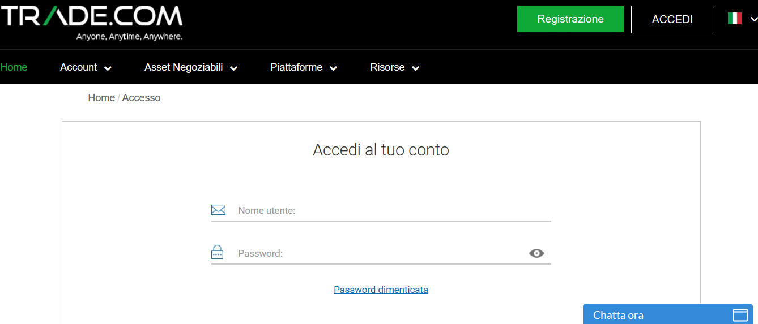Expand the Piattaforme chevron
Viewport: 758px width, 324px height.
(x=333, y=68)
